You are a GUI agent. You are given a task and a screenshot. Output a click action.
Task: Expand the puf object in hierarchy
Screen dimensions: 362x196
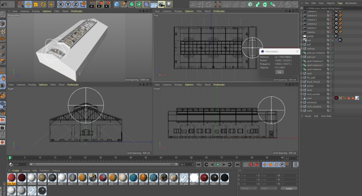pyautogui.click(x=301, y=45)
